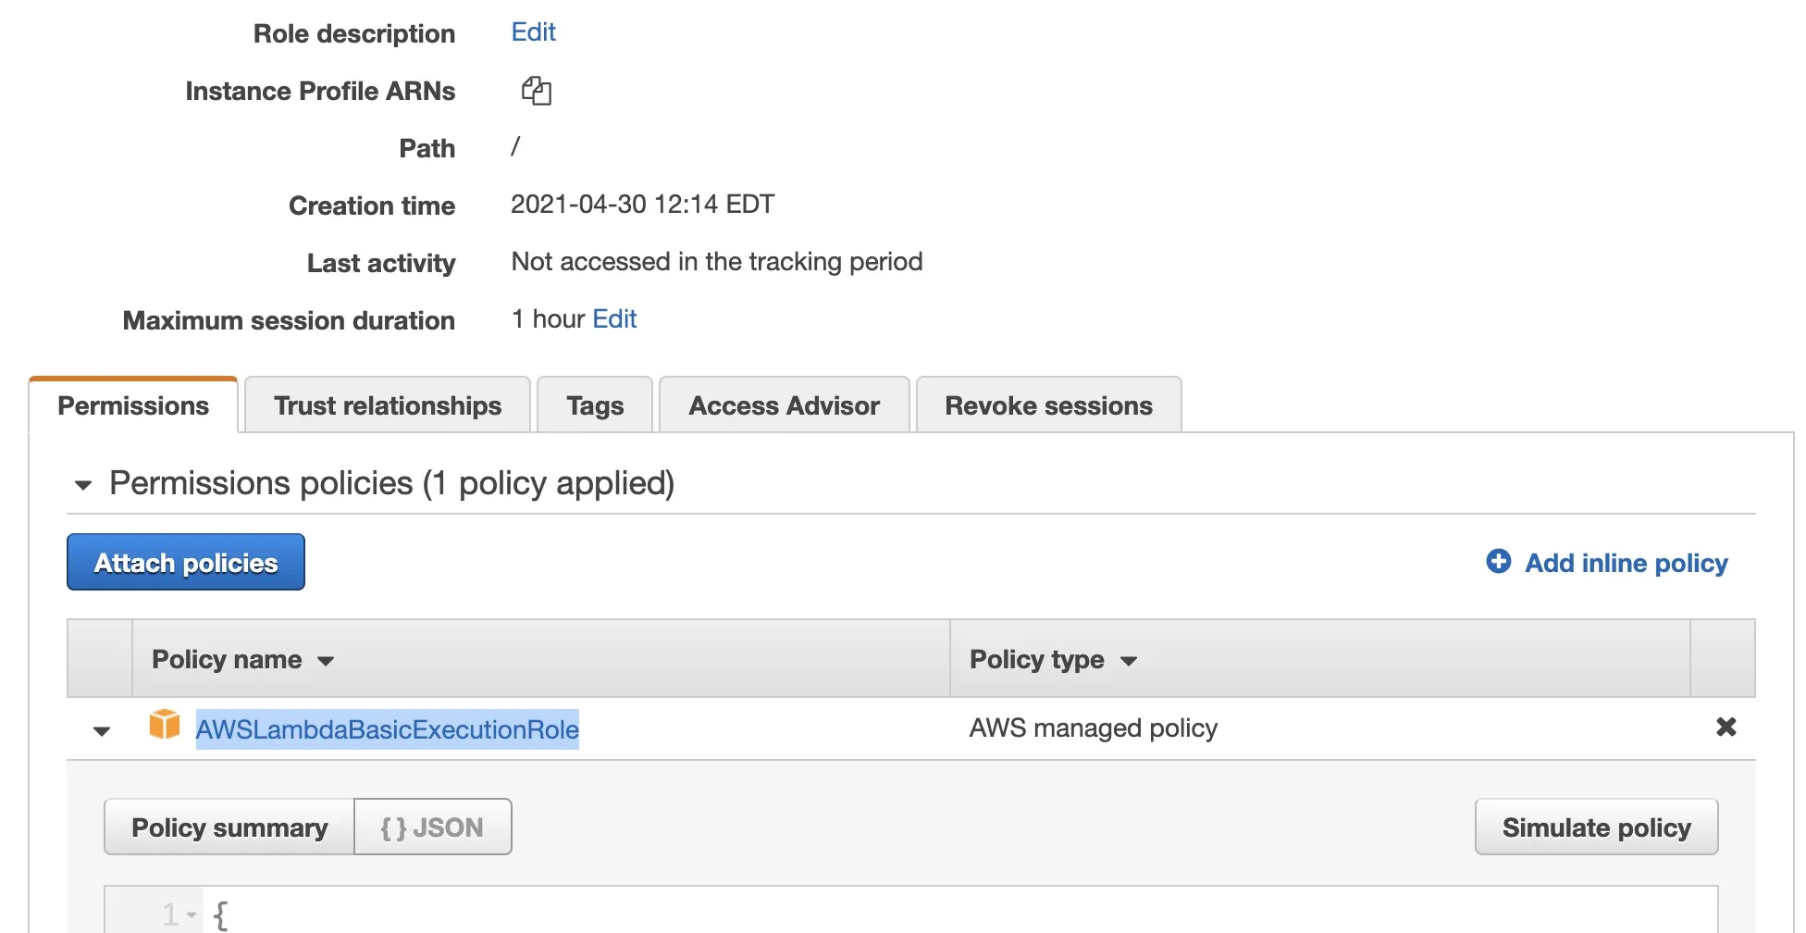Fold line 1 of the JSON editor

coord(192,915)
